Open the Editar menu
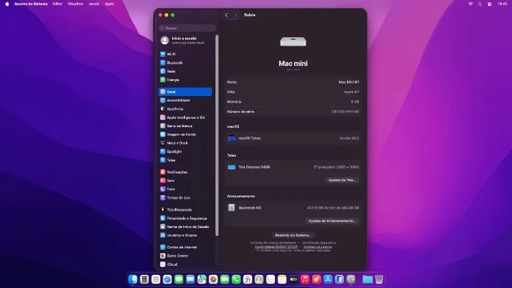 pyautogui.click(x=58, y=4)
